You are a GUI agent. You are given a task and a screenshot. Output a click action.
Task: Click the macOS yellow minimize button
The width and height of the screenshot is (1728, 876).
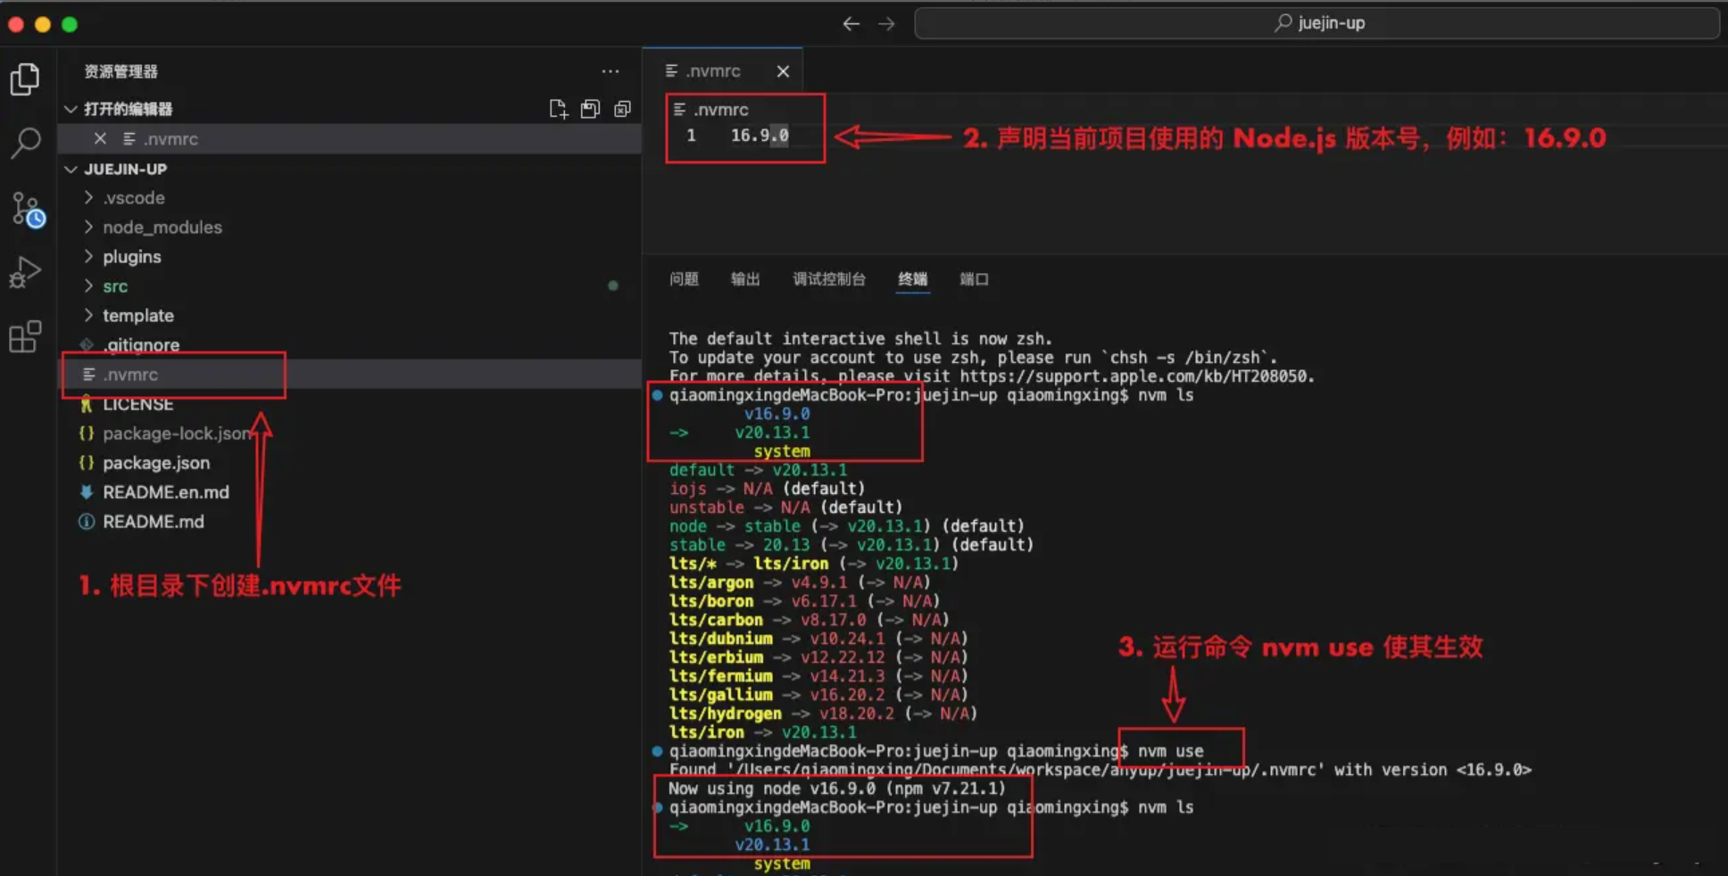point(43,24)
